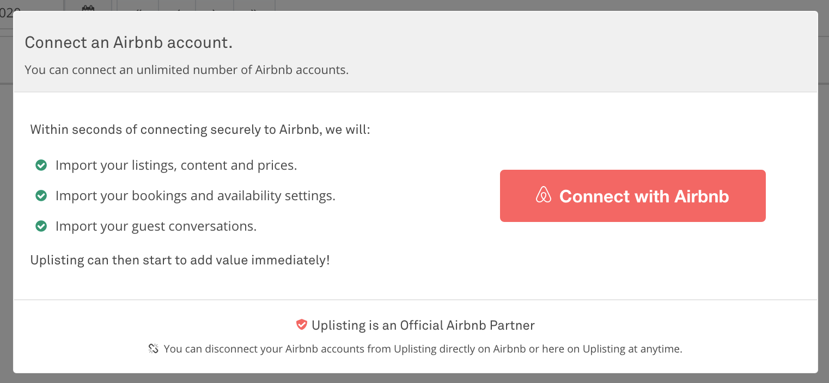Click the dimmed backdrop below the dialog
The image size is (829, 383).
pos(414,379)
